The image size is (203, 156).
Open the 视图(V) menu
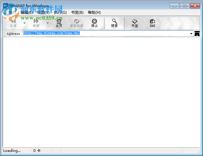pos(43,13)
